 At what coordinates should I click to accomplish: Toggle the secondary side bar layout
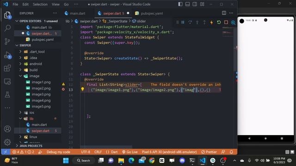tap(195, 4)
